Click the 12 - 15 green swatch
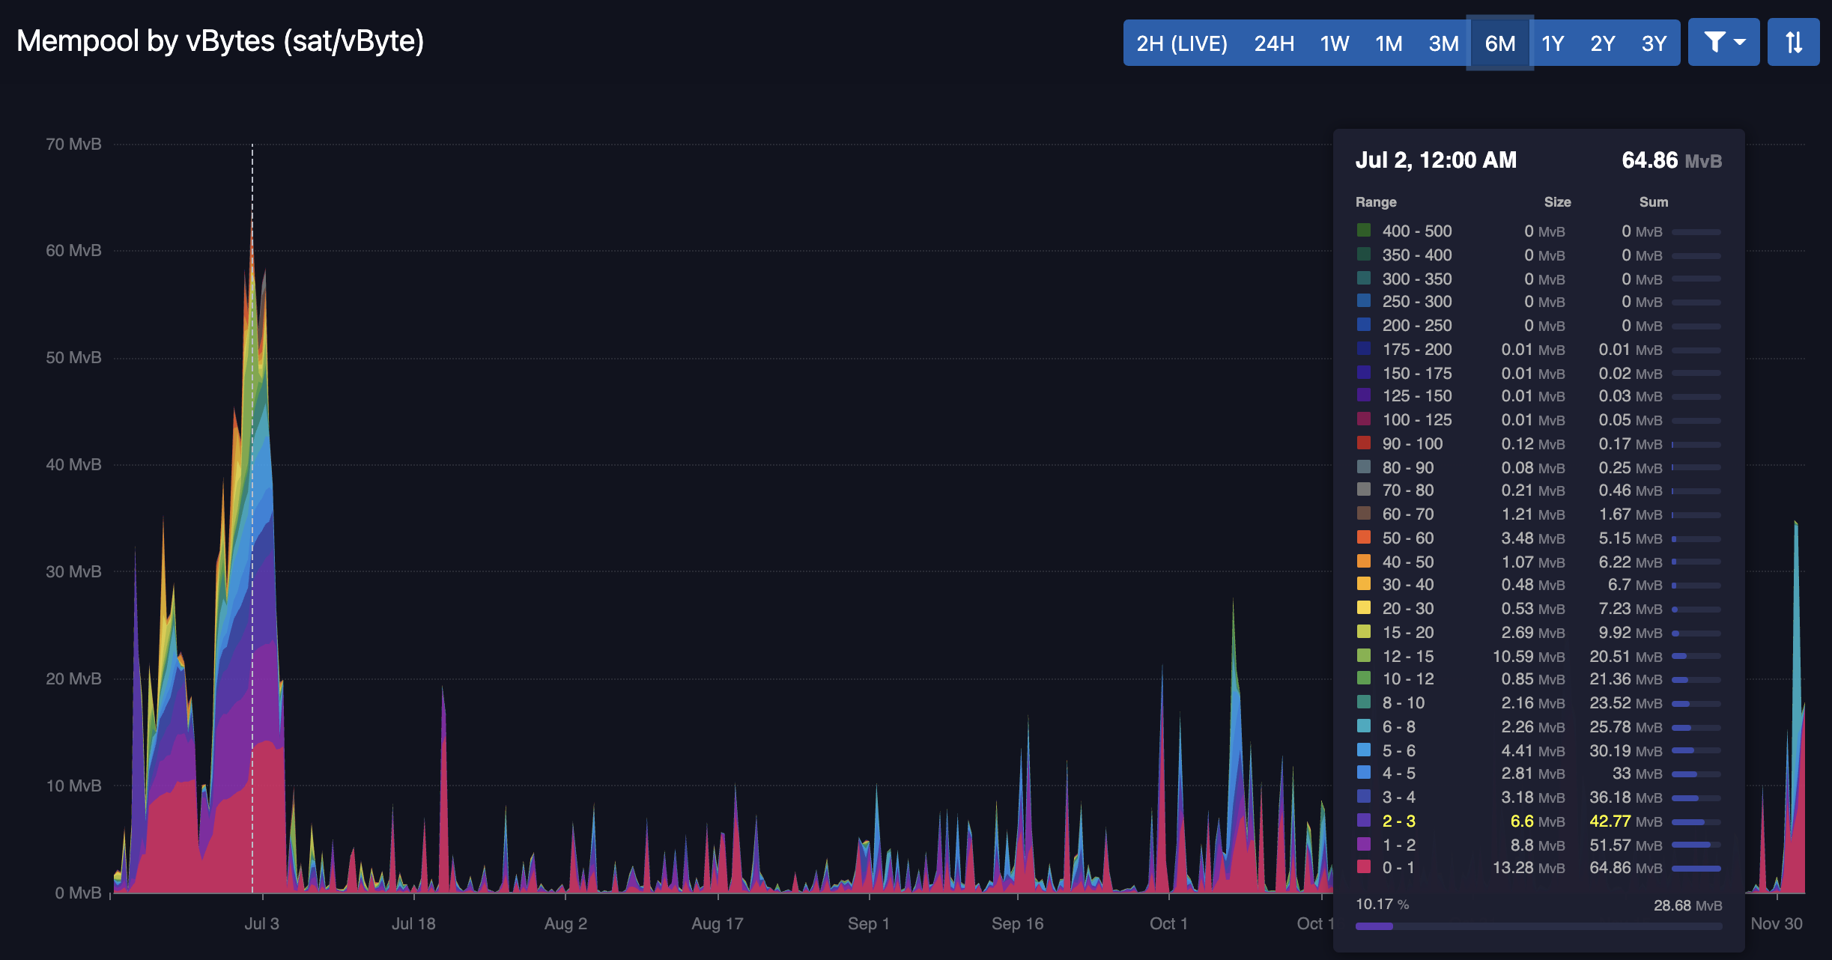Image resolution: width=1832 pixels, height=960 pixels. 1364,655
